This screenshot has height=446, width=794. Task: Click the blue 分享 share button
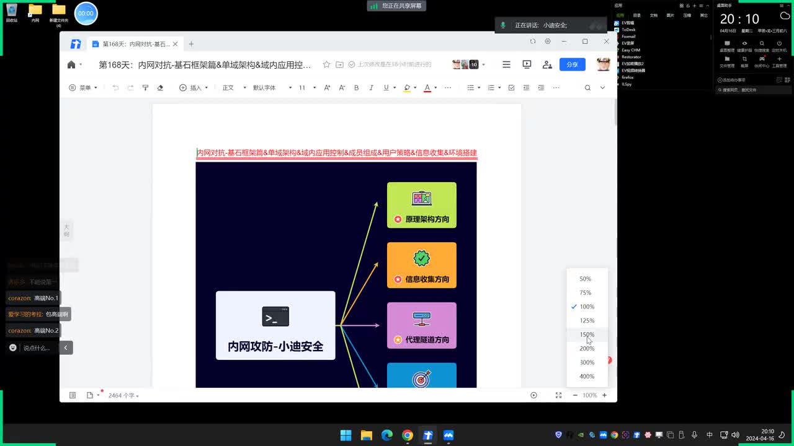click(x=572, y=64)
